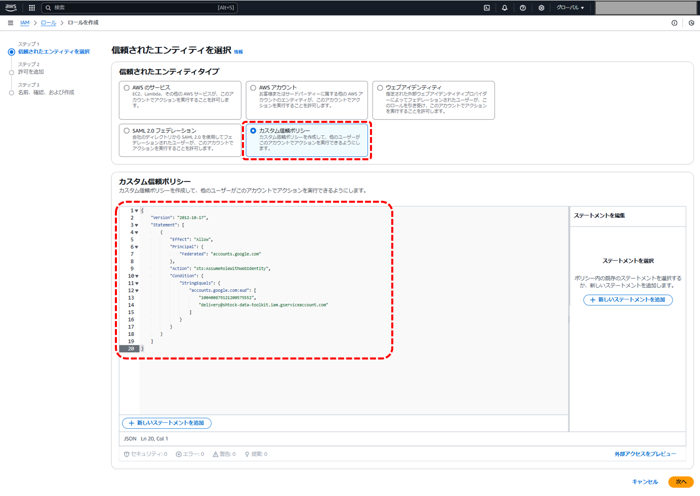
Task: Open the settings gear icon
Action: point(541,8)
